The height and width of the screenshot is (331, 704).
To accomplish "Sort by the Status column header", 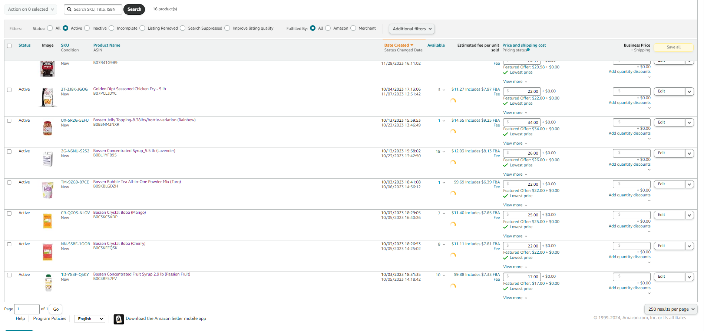I will [x=24, y=45].
